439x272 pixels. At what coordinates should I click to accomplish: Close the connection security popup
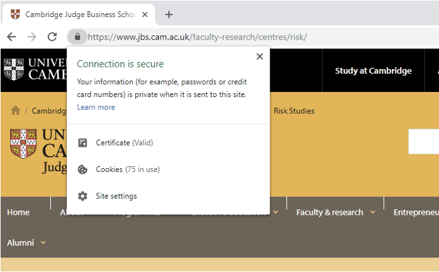coord(259,57)
